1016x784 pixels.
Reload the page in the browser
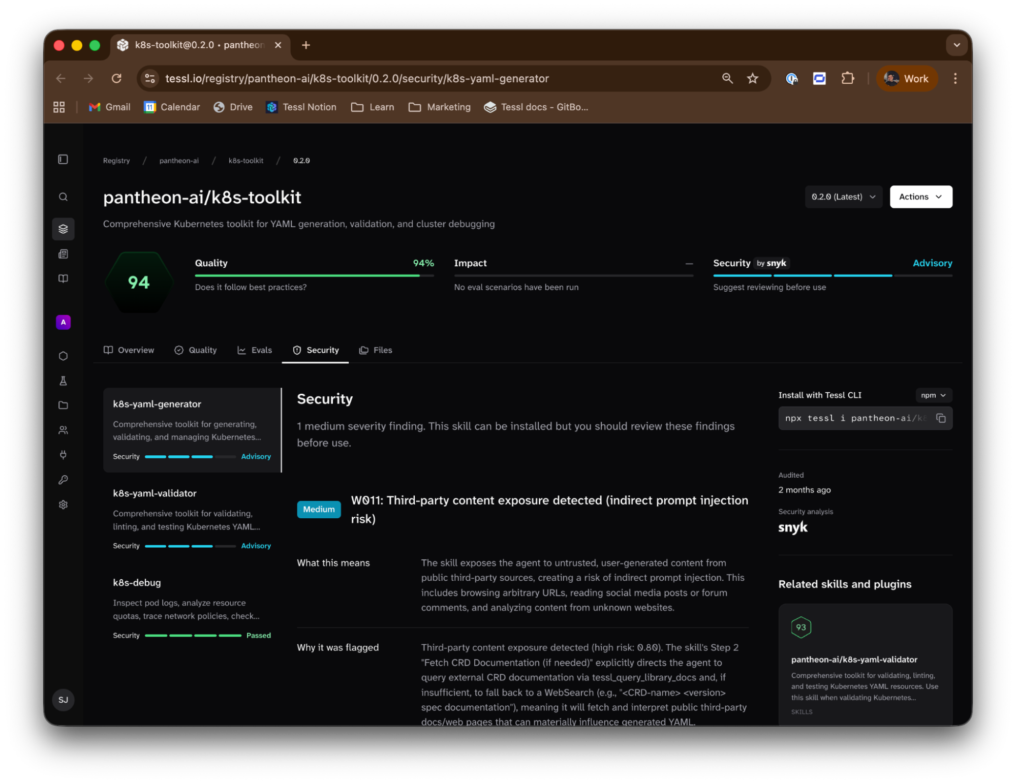(x=116, y=78)
